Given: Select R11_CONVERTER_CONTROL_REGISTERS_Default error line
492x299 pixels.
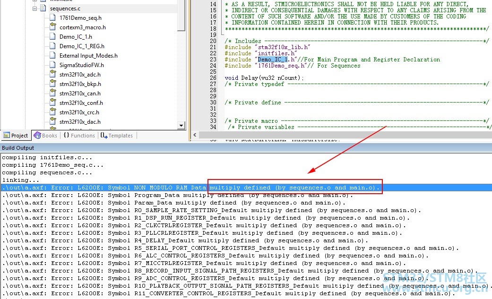Looking at the screenshot, I should pos(228,293).
